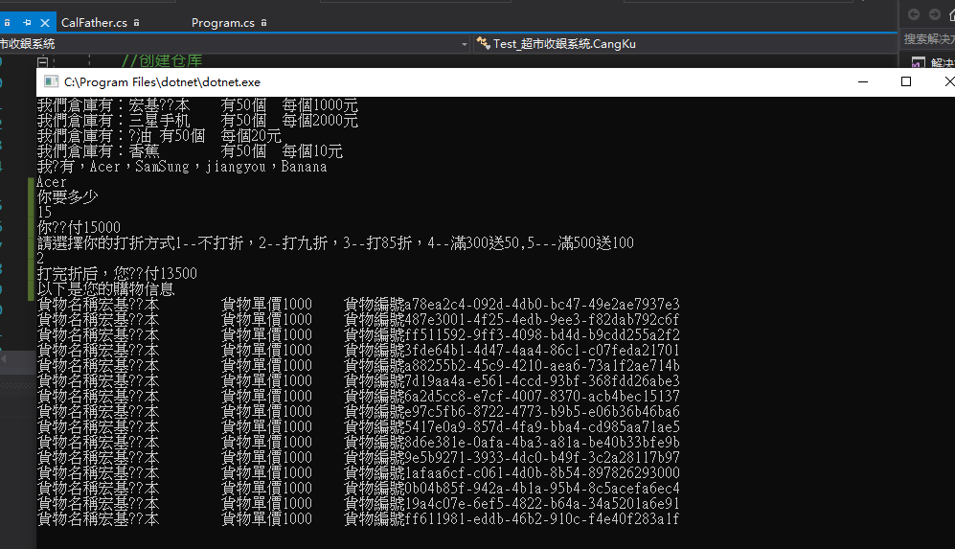
Task: Switch to the CalFather.cs tab
Action: coord(94,23)
